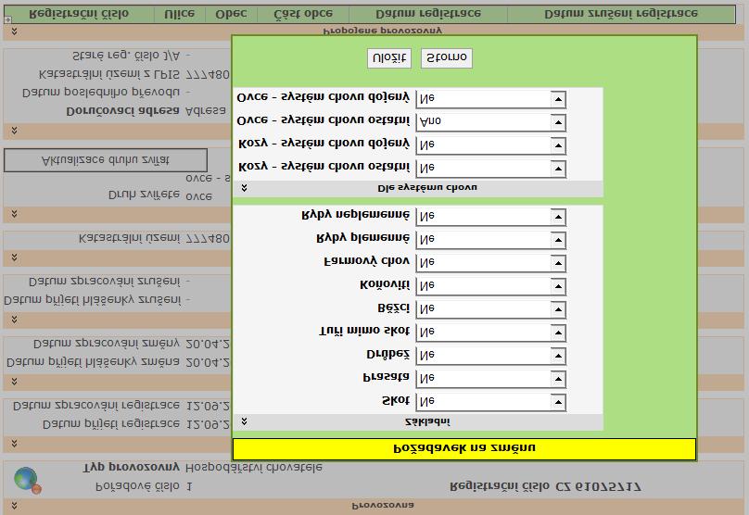Open the Ovce – systém chovu ostatní dropdown
The height and width of the screenshot is (515, 749).
pos(491,121)
